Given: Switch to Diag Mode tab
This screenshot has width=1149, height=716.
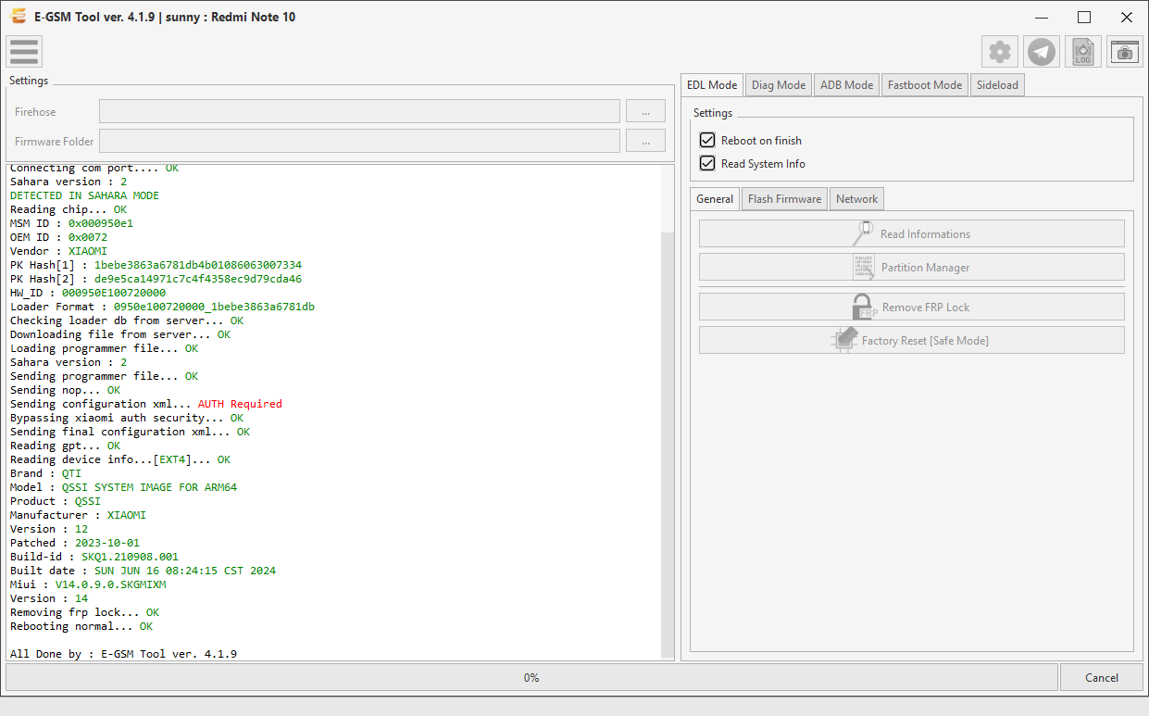Looking at the screenshot, I should (779, 84).
